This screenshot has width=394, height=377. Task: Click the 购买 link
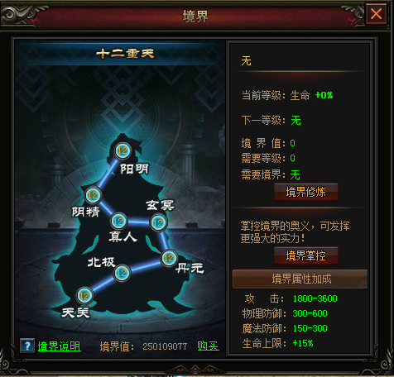coord(208,346)
